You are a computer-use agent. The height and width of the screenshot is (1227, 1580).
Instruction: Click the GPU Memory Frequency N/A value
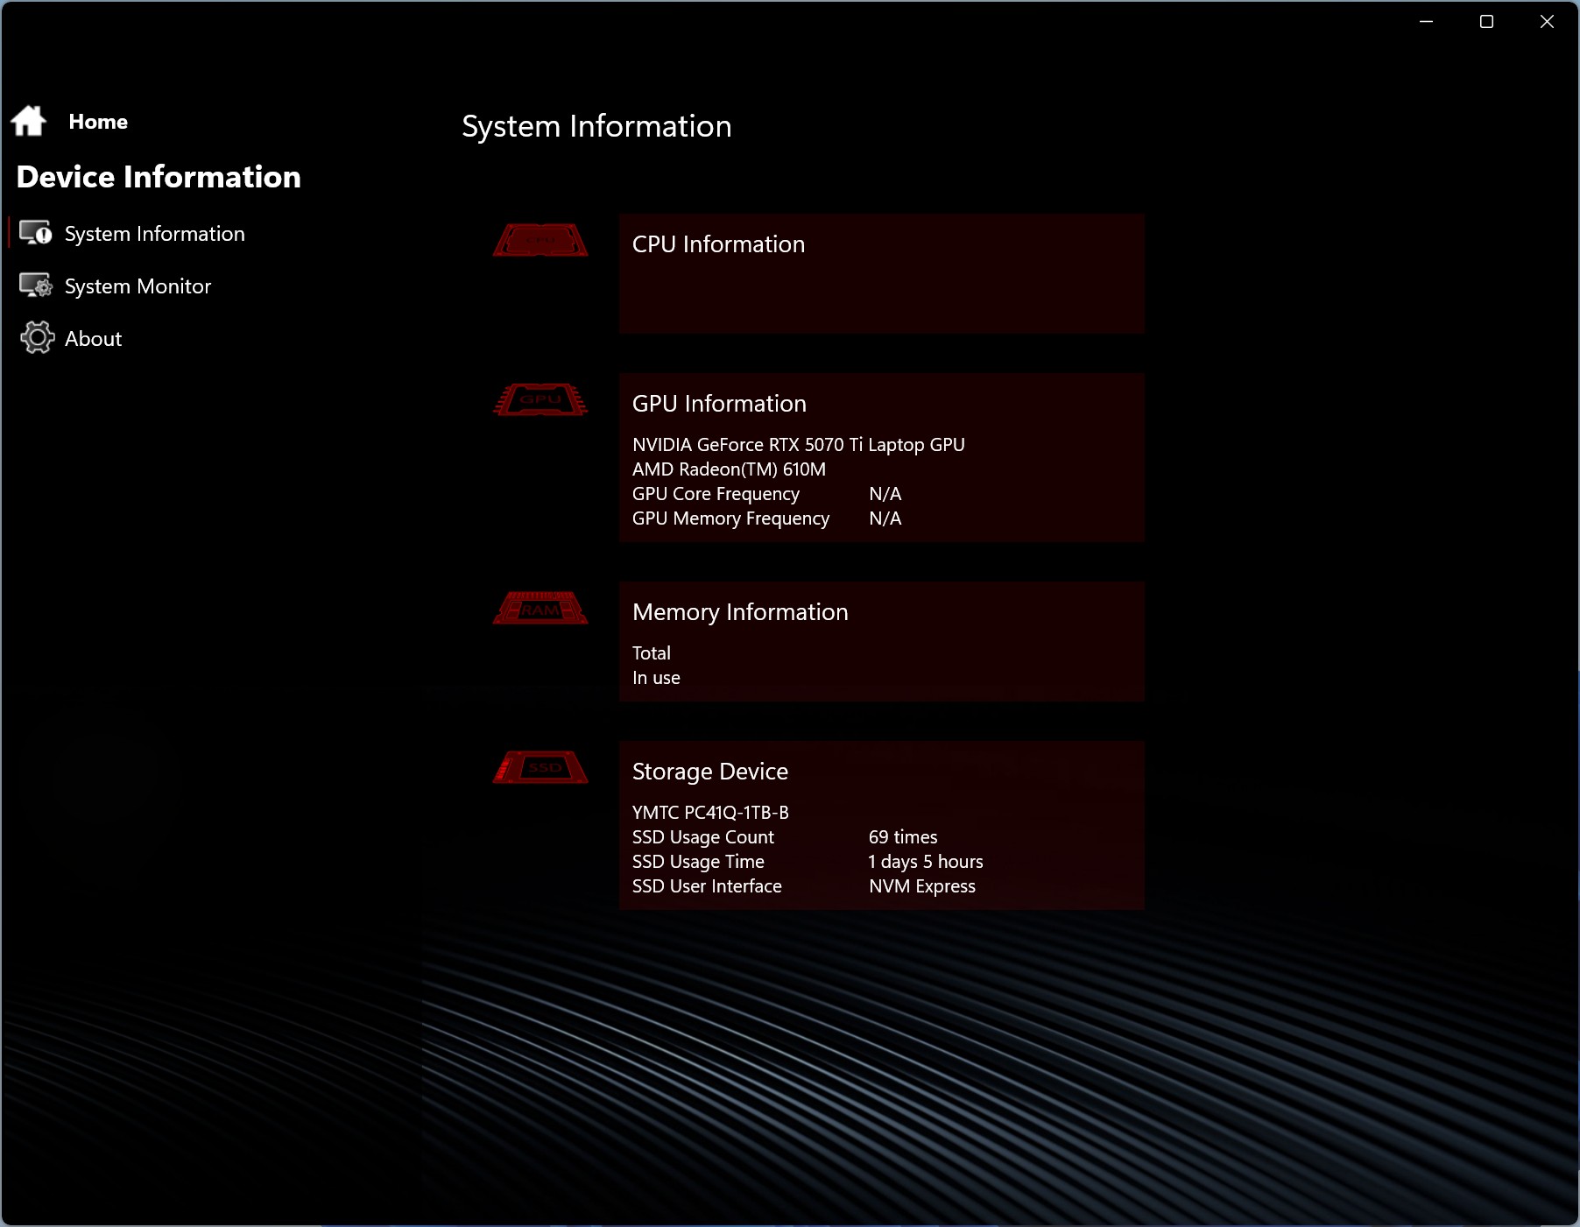click(885, 518)
